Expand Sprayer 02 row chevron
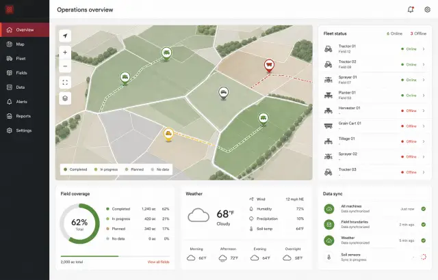 coord(424,157)
